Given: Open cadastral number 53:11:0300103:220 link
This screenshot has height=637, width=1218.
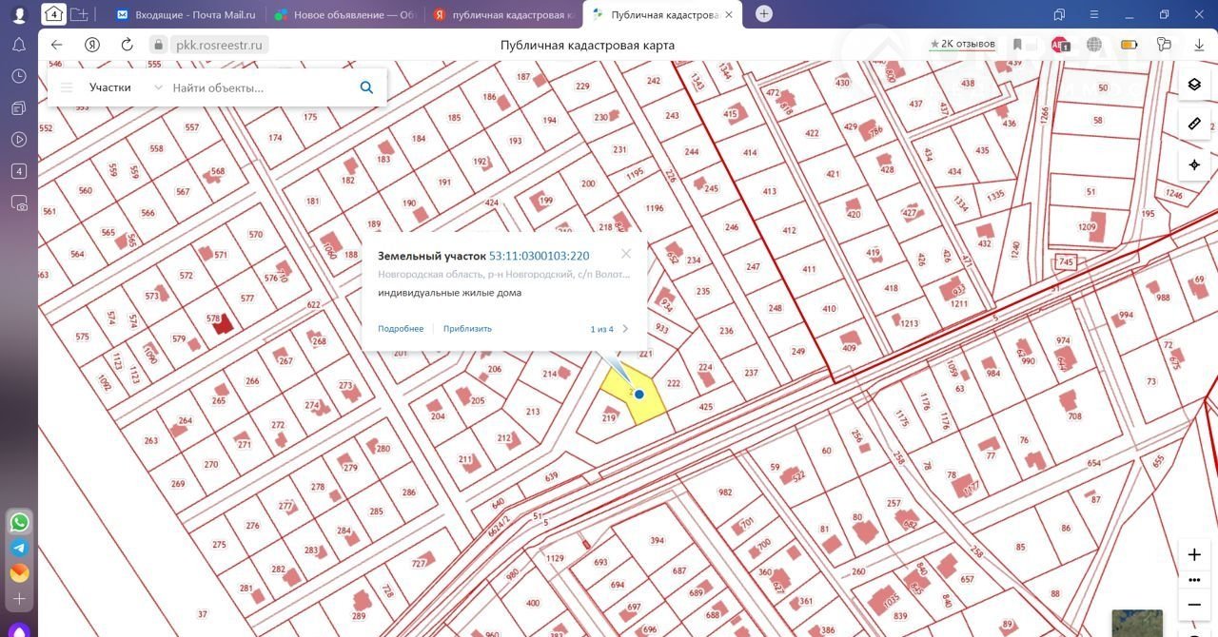Looking at the screenshot, I should click(x=539, y=256).
